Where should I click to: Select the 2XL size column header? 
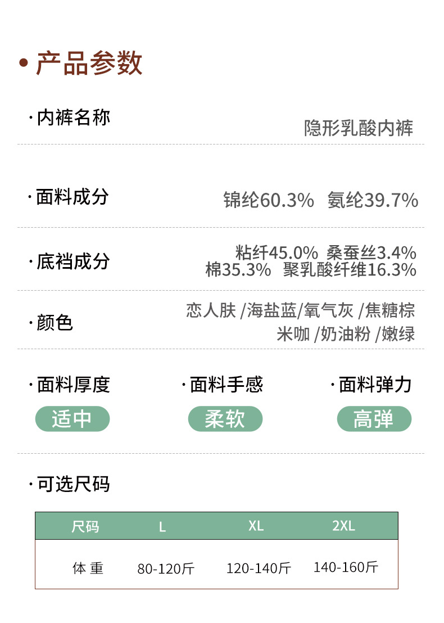coord(343,526)
